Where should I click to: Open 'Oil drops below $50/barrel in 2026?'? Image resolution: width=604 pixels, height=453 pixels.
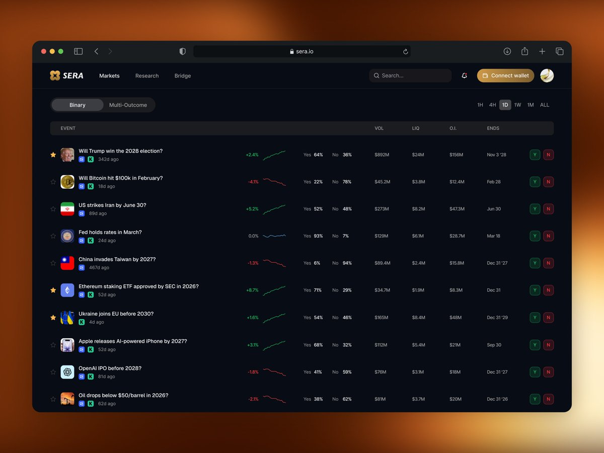(123, 395)
